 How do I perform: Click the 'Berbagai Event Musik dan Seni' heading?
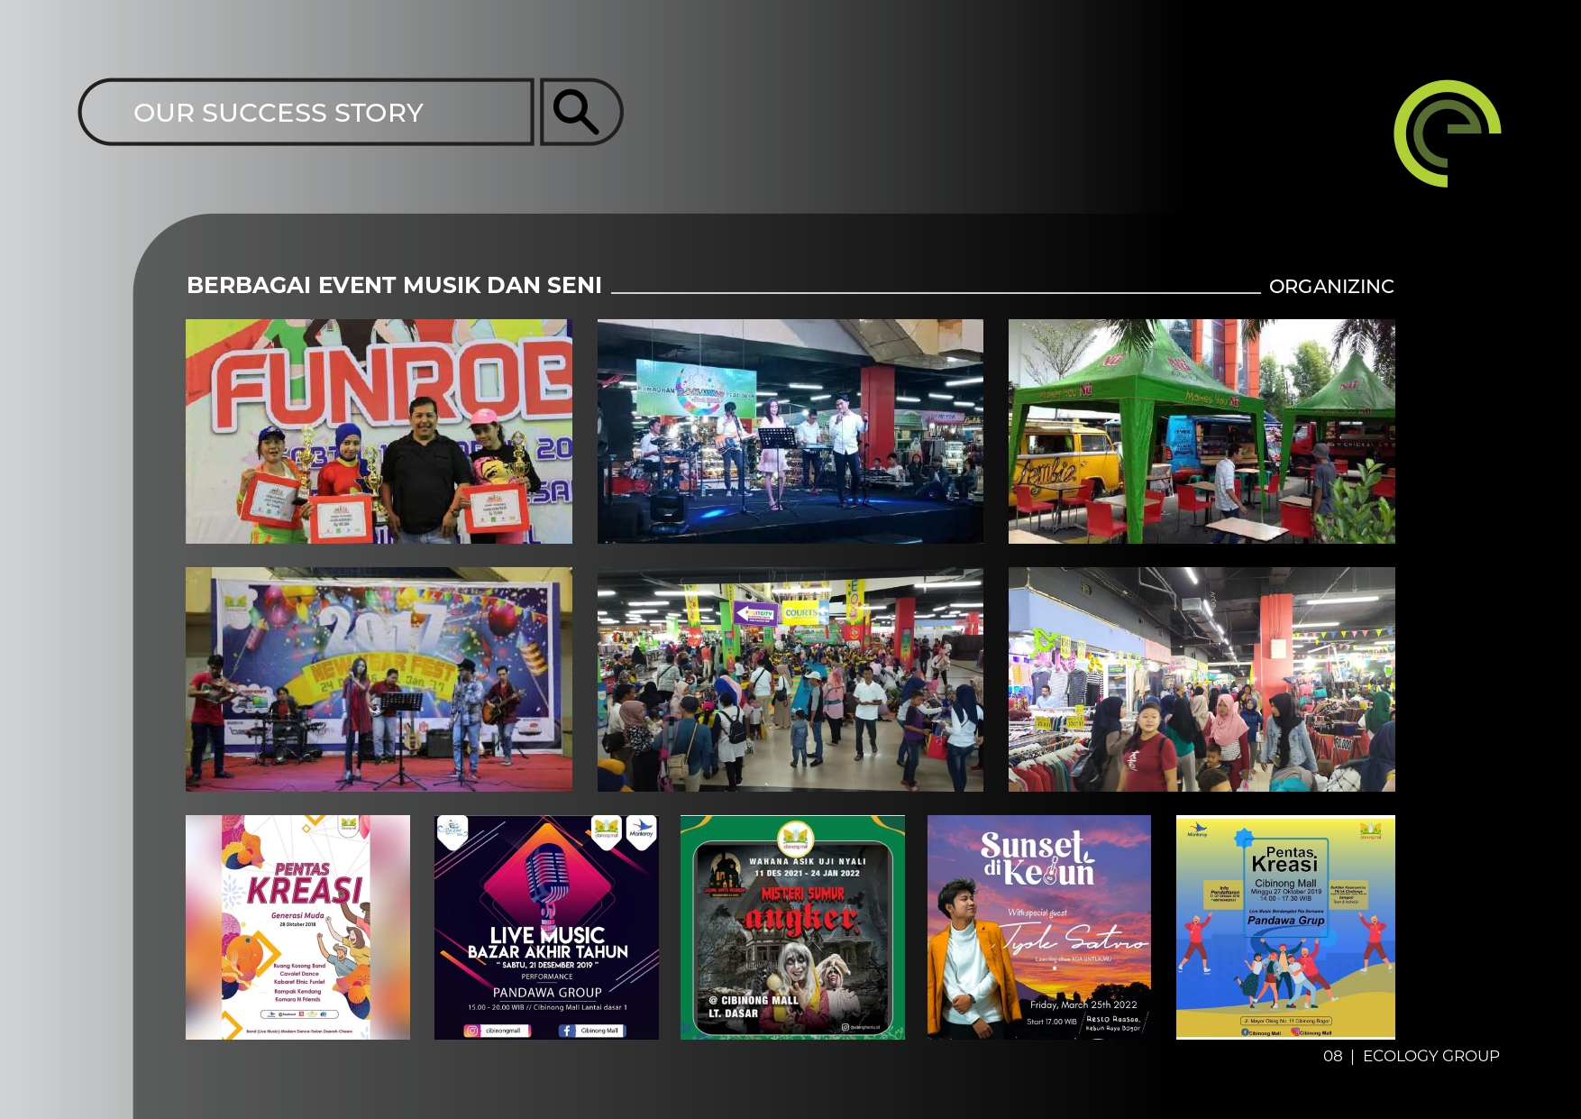394,286
